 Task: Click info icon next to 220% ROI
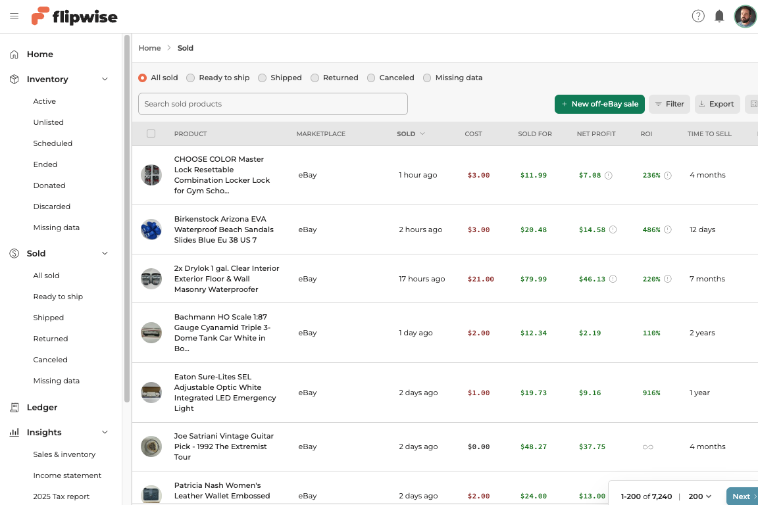[x=668, y=279]
